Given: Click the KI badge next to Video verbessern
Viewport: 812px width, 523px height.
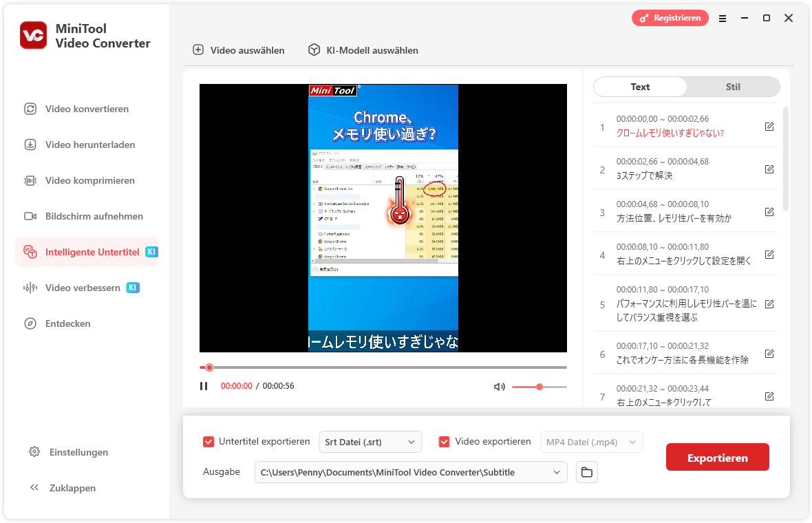Looking at the screenshot, I should pyautogui.click(x=133, y=288).
